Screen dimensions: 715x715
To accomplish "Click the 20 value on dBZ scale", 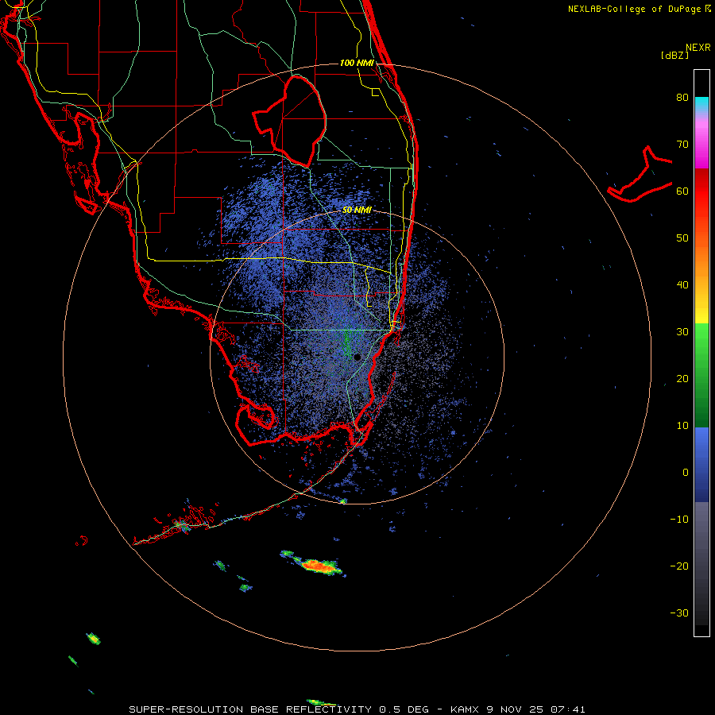I will coord(682,379).
